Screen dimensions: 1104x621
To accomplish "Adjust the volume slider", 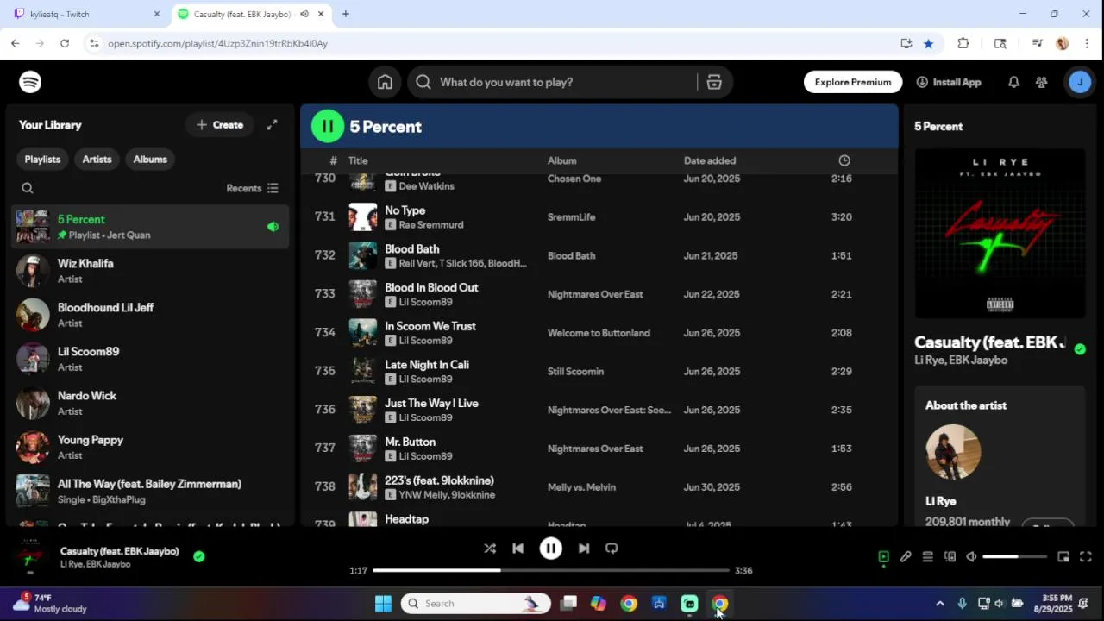I will tap(1014, 557).
